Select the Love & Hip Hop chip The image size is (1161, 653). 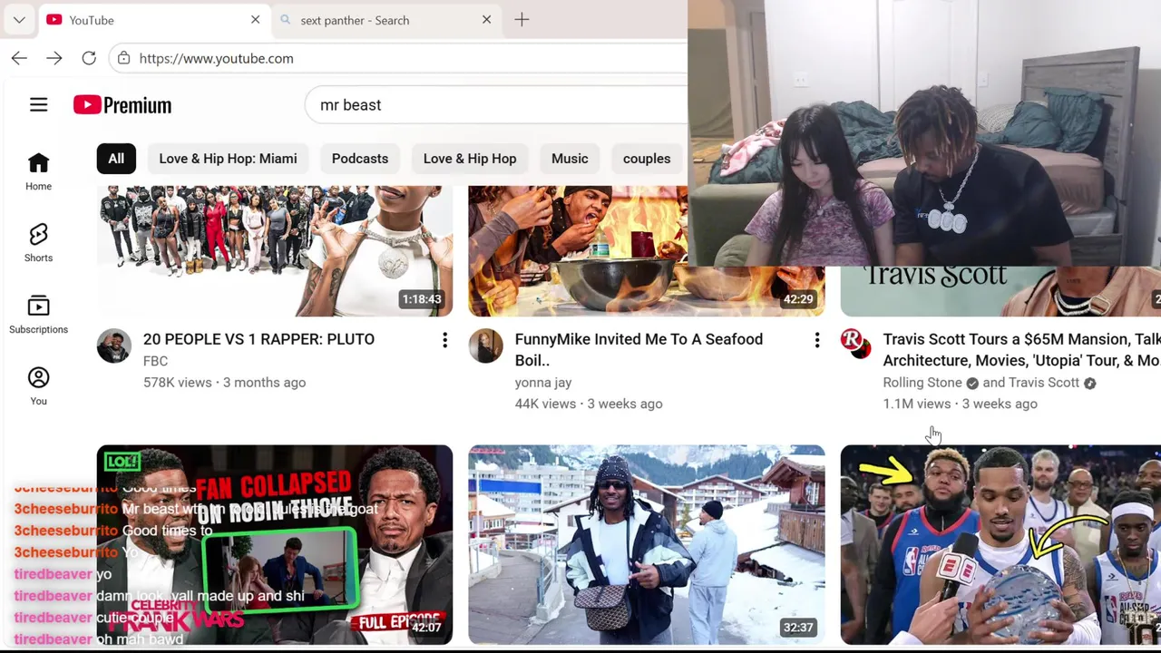470,159
